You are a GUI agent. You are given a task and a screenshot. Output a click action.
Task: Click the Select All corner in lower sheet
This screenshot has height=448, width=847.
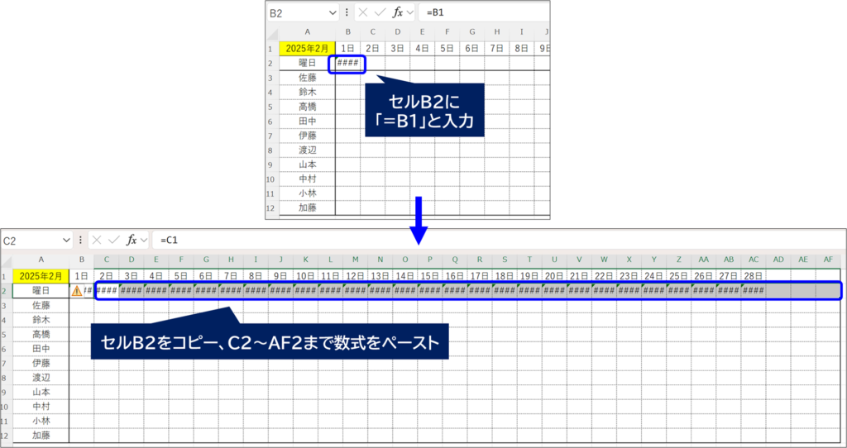pyautogui.click(x=6, y=260)
